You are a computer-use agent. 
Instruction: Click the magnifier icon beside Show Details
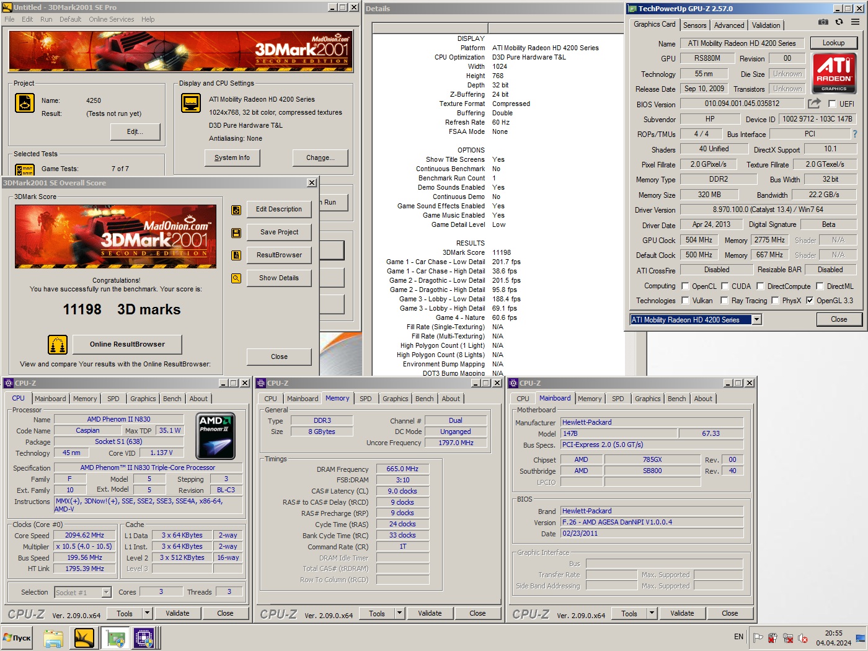236,278
